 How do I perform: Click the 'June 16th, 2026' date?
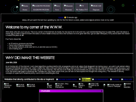[x=11, y=62]
